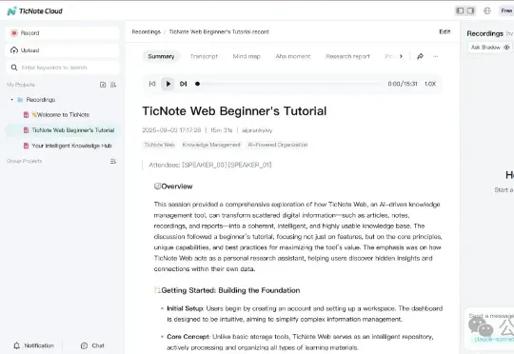This screenshot has height=354, width=514.
Task: Skip back in the audio player
Action: (152, 84)
